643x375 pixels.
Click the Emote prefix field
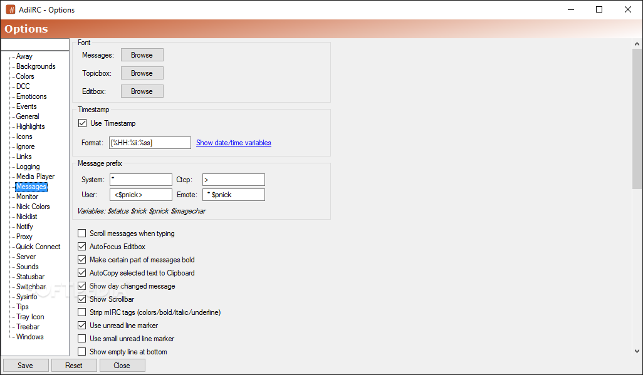pyautogui.click(x=233, y=195)
